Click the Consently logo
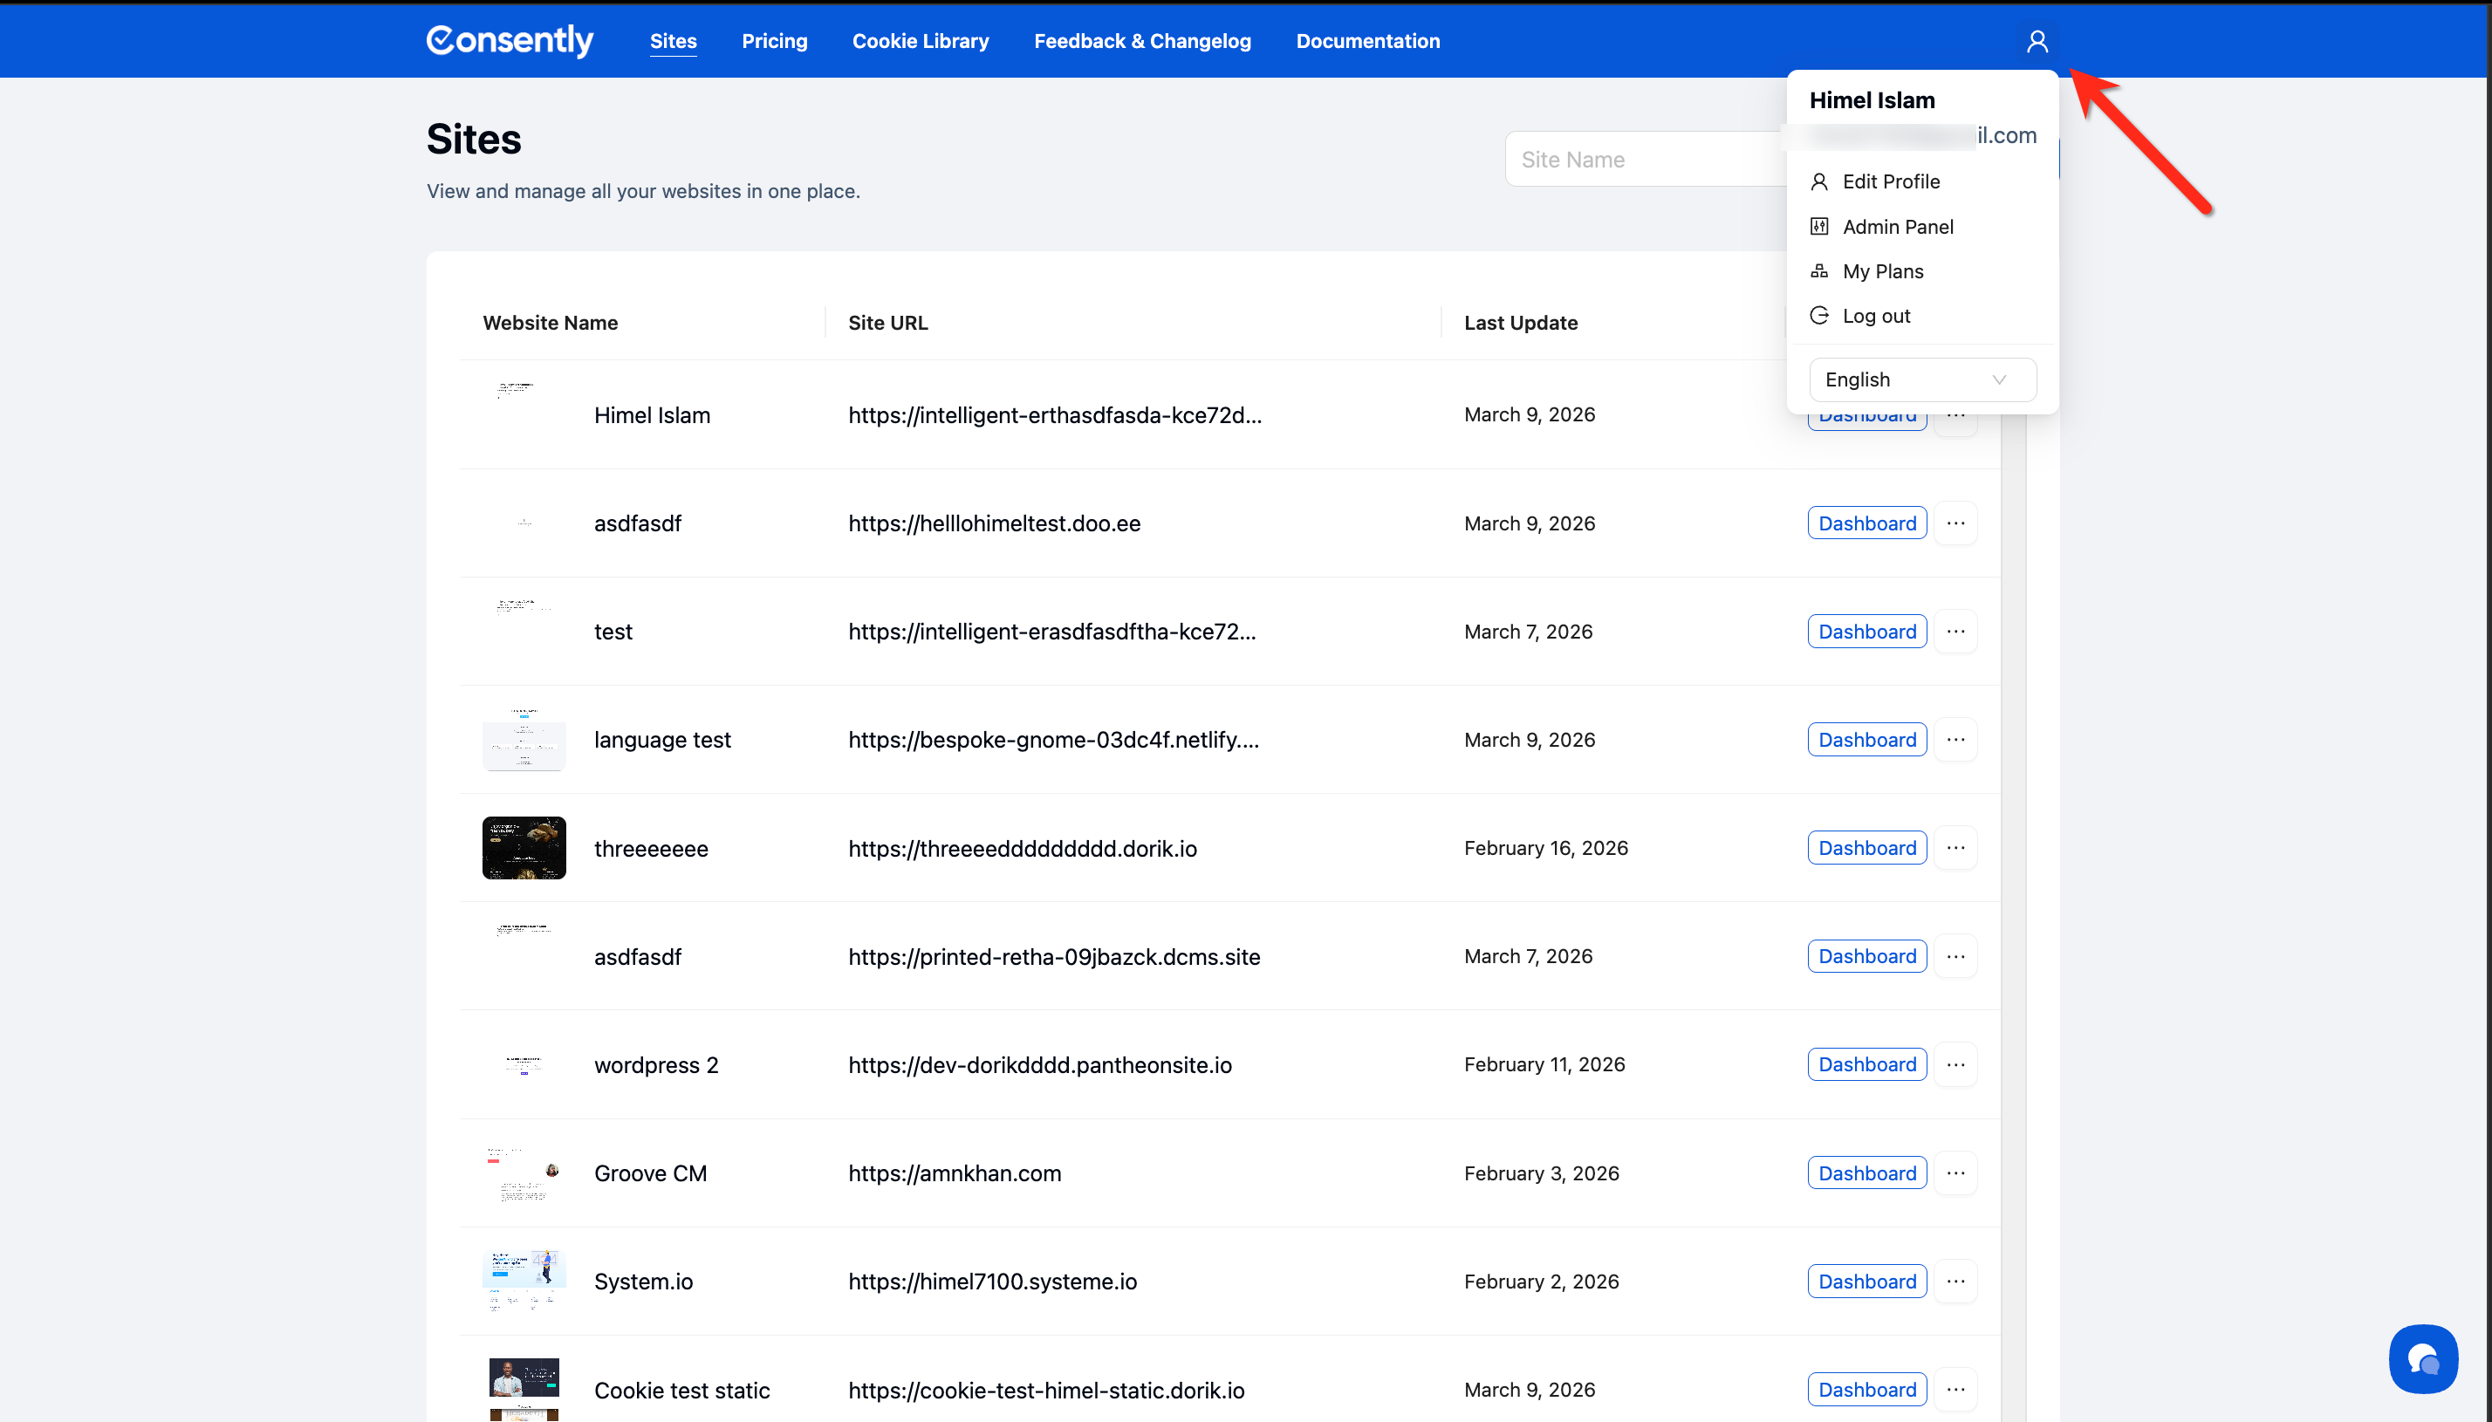2492x1422 pixels. pyautogui.click(x=510, y=41)
